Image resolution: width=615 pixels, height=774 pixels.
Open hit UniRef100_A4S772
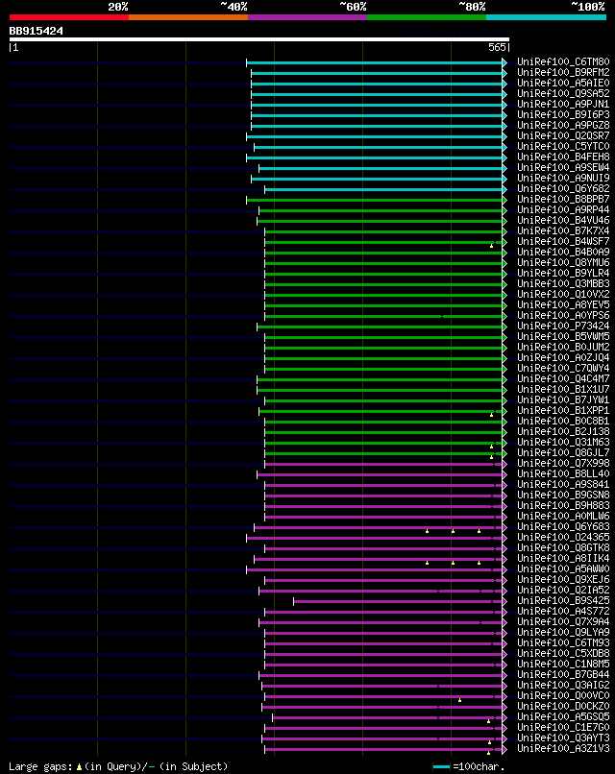point(563,612)
